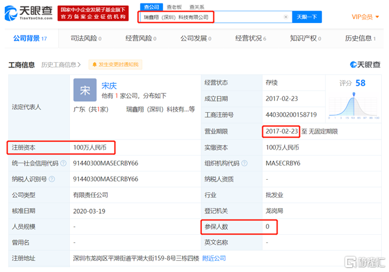The image size is (389, 272).
Task: Select registration number 440300200158719
Action: coord(291,115)
